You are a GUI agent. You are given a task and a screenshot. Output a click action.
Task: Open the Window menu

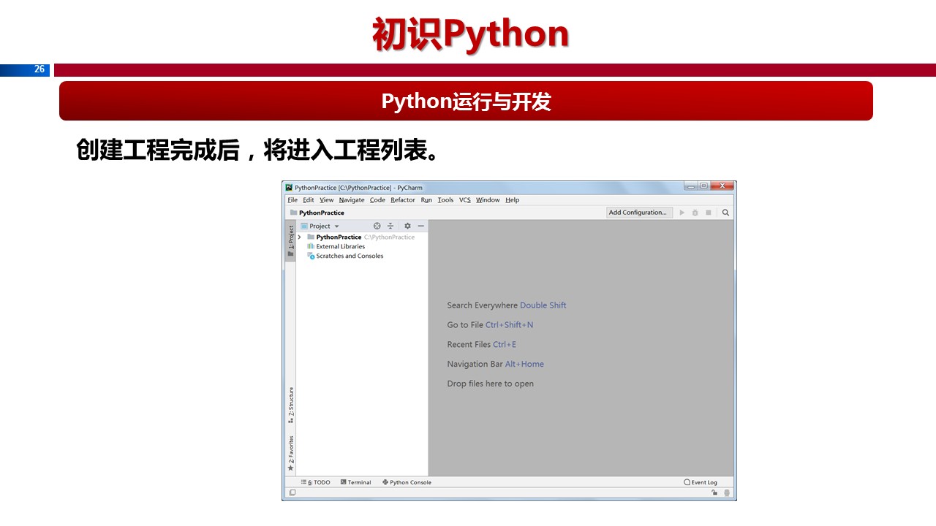(488, 200)
